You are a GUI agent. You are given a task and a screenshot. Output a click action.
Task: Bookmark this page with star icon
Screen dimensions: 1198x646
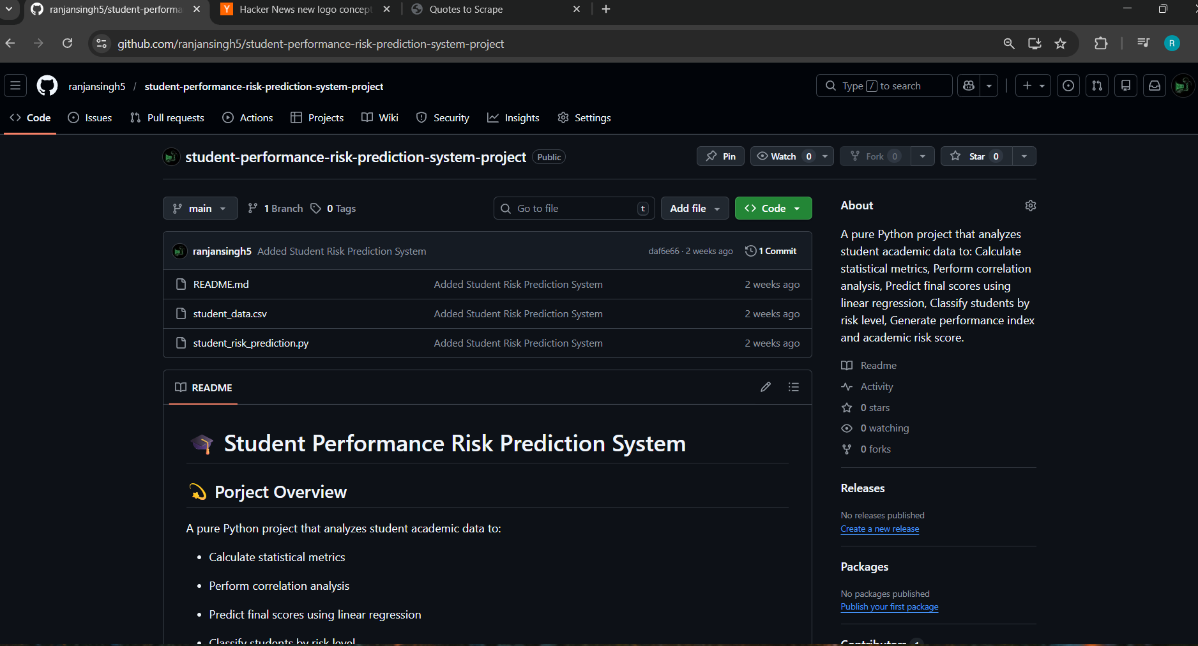1061,43
